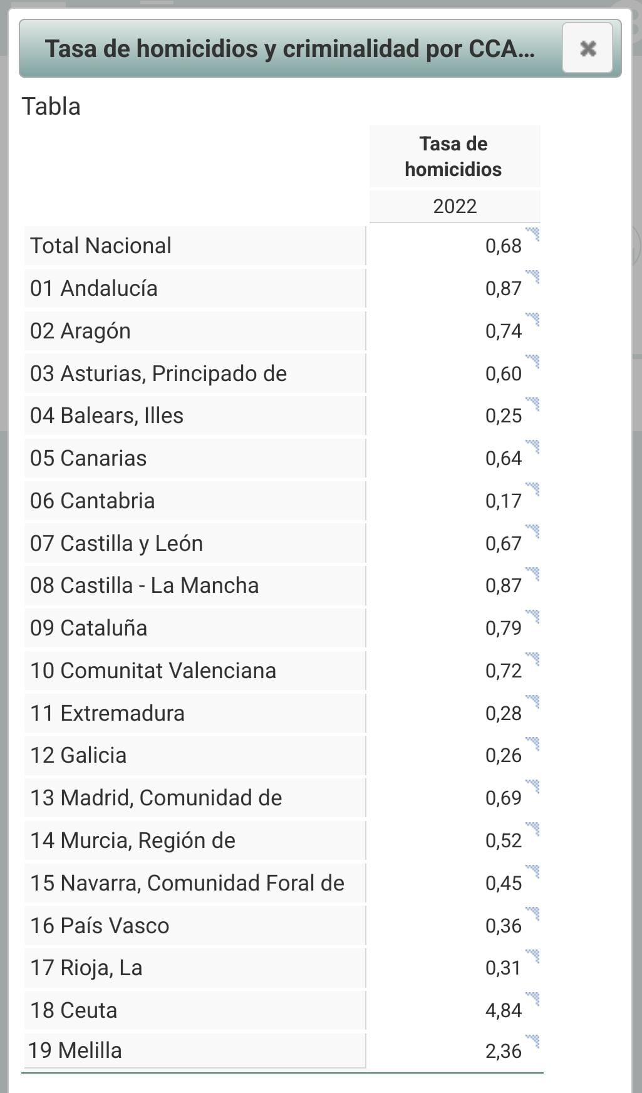Viewport: 642px width, 1093px height.
Task: Click the corner marker icon on Ceuta 4,84
Action: click(x=532, y=999)
